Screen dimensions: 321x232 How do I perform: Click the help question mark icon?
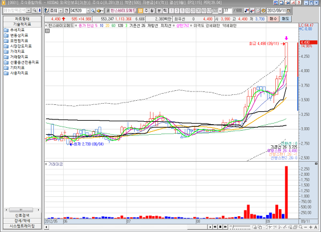(x=299, y=3)
